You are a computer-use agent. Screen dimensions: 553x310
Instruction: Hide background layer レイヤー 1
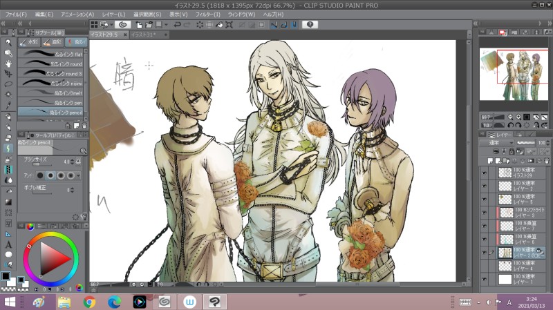click(x=484, y=280)
